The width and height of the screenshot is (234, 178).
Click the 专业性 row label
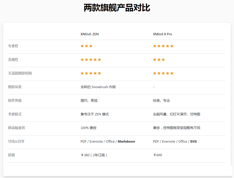tap(13, 46)
